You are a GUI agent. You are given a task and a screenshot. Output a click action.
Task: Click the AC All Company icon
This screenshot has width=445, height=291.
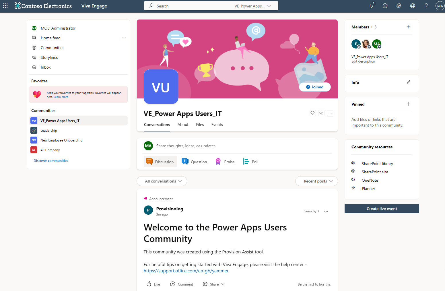tap(34, 150)
